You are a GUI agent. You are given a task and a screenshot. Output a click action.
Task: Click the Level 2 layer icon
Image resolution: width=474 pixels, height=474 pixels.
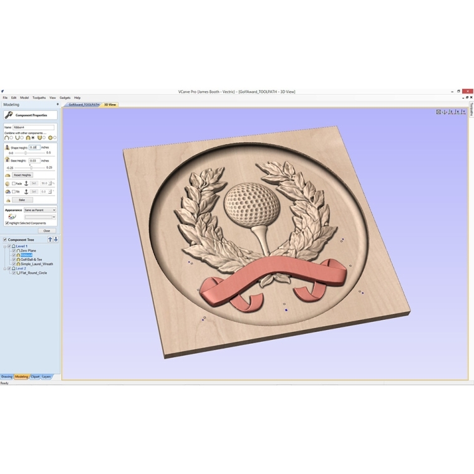13,268
